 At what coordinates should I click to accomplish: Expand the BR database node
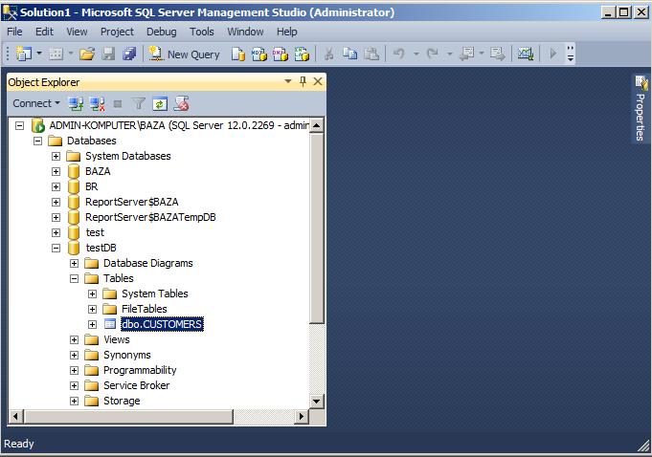pyautogui.click(x=56, y=186)
